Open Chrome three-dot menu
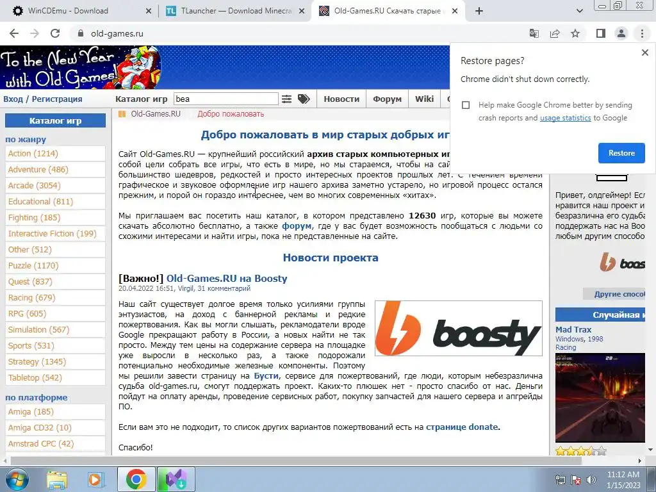Image resolution: width=656 pixels, height=492 pixels. point(642,33)
